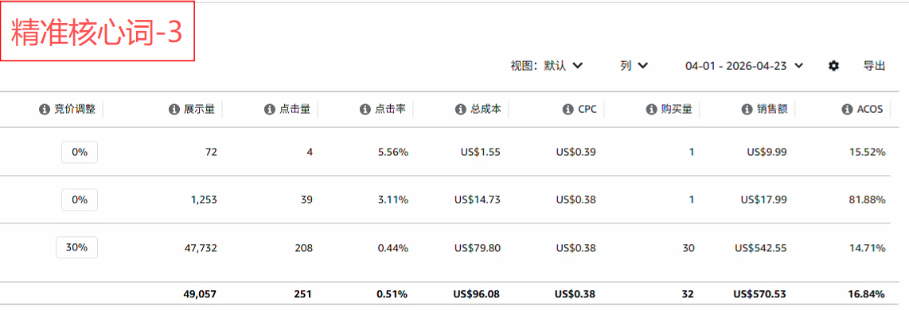Open the date range 04-01 - 2026-04-23 picker
Viewport: 909px width, 310px height.
coord(744,66)
